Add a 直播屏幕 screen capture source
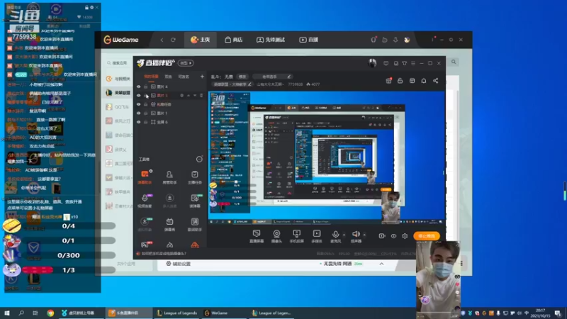 (x=257, y=236)
